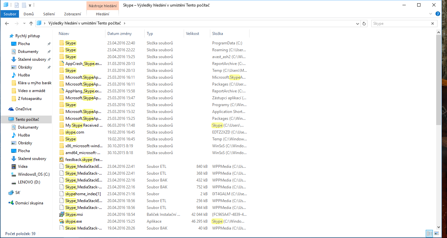The image size is (447, 238).
Task: Open the Explorer window system icon
Action: 6,5
